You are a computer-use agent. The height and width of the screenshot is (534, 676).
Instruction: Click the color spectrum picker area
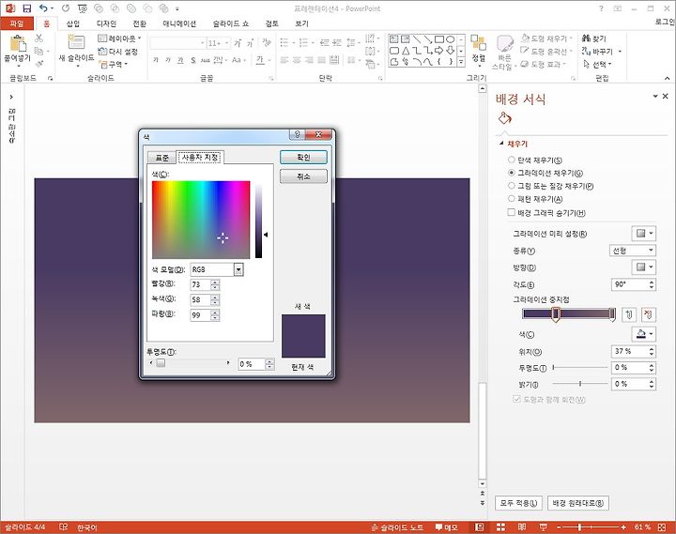[x=201, y=220]
